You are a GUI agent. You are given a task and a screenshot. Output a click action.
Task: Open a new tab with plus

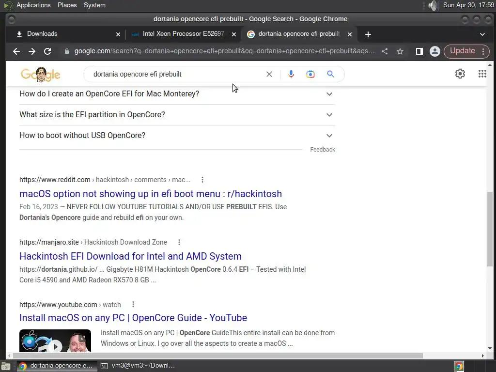[368, 34]
